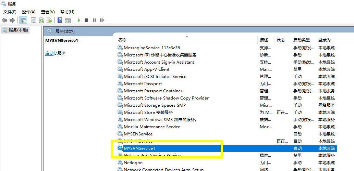Click the Restart Service icon
The width and height of the screenshot is (354, 171).
click(x=102, y=20)
